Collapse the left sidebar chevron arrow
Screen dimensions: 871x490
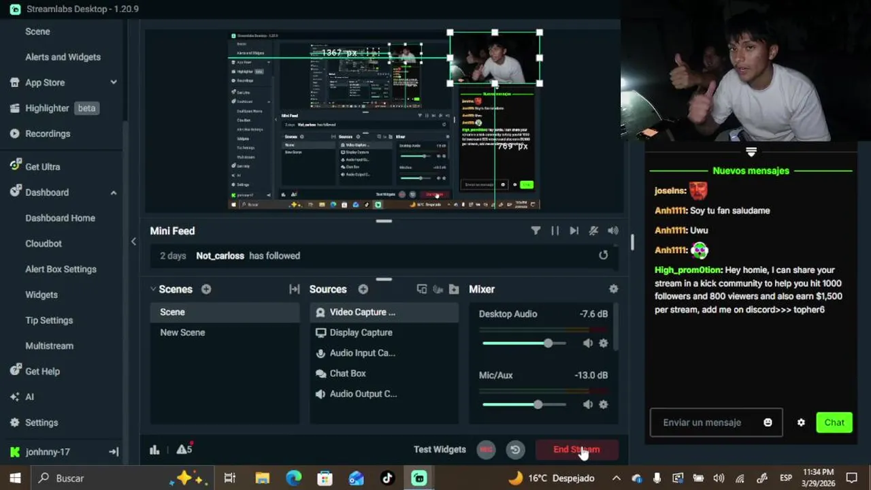pos(133,242)
